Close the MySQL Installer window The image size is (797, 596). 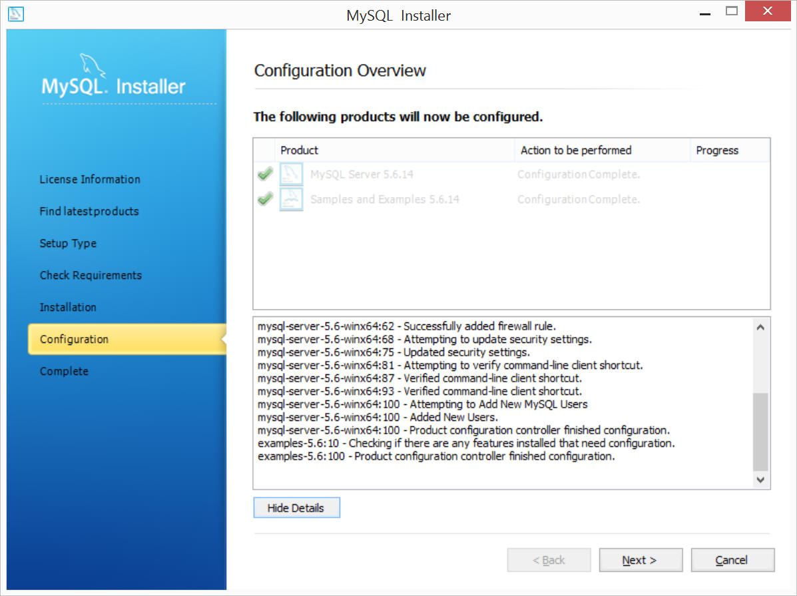[x=768, y=11]
